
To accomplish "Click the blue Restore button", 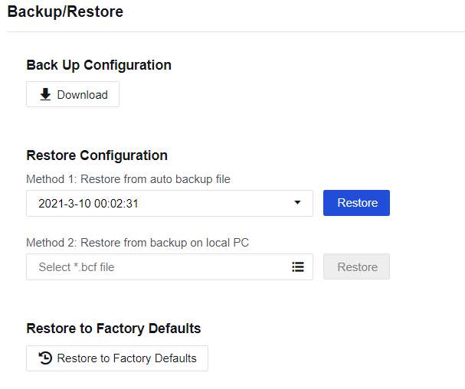I will 357,203.
